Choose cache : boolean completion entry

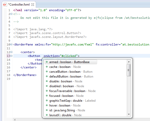(x=65, y=67)
